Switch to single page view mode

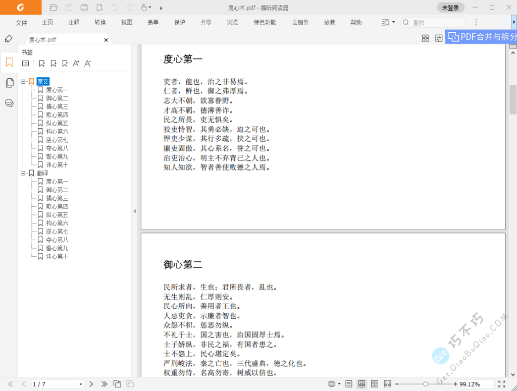[349, 383]
